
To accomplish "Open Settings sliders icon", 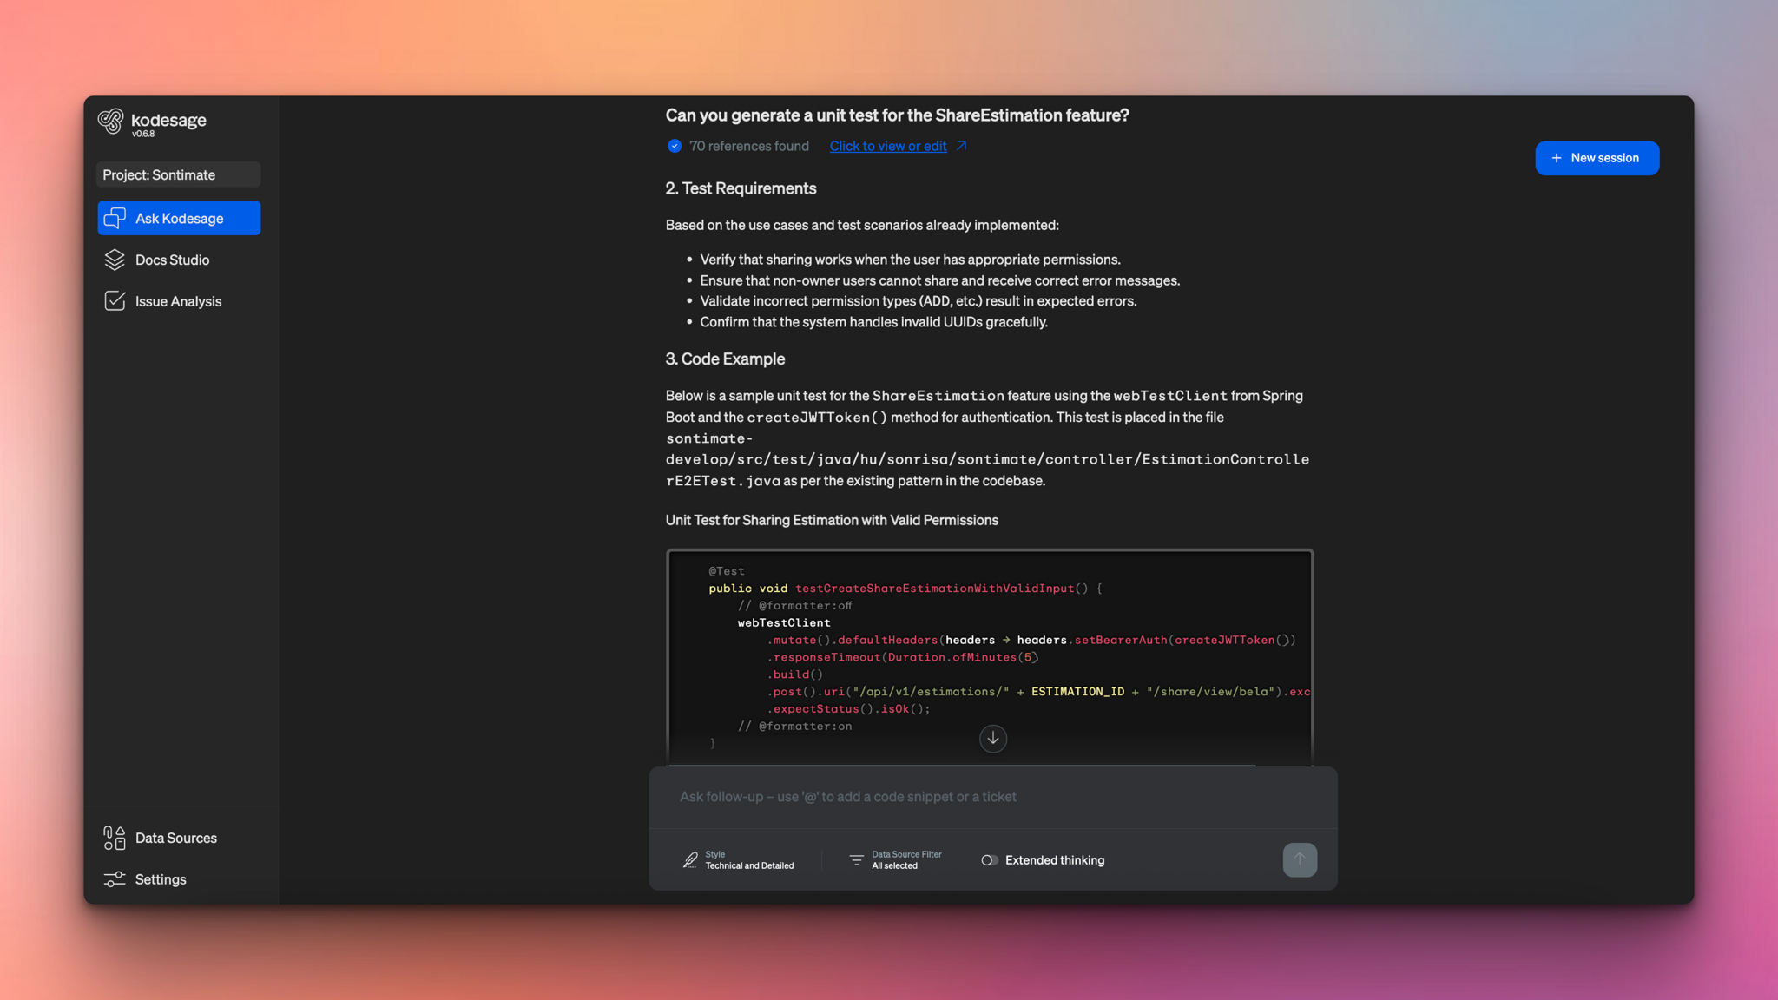I will [x=115, y=879].
